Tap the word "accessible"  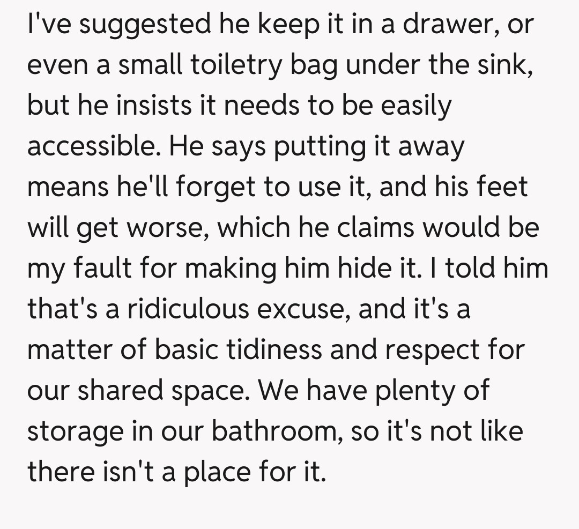click(x=94, y=147)
